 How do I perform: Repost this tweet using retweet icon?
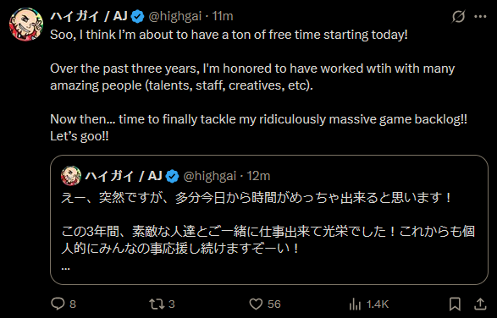[x=157, y=304]
